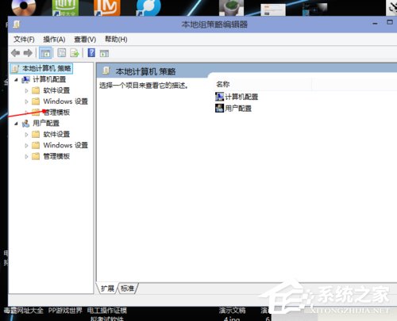Open the Properties toolbar icon
Viewport: 397px width, 321px height.
coord(62,53)
